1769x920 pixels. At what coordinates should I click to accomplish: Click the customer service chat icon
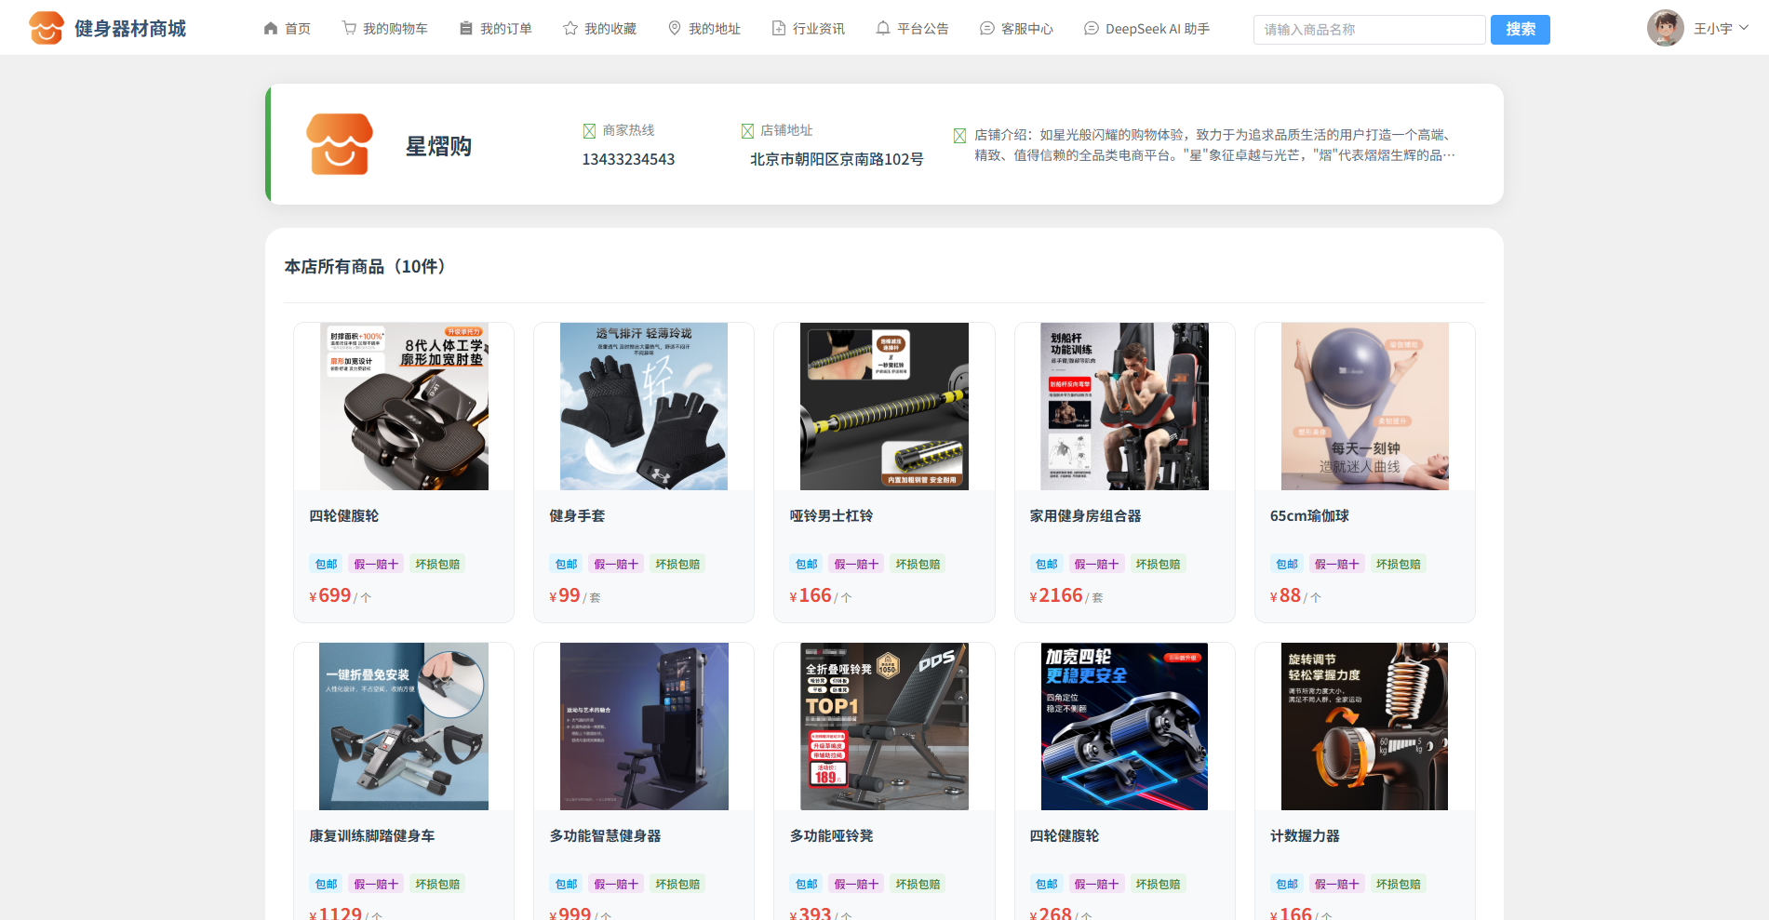[987, 29]
